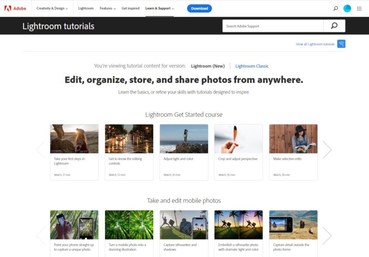Click the graduation cap tutorials icon

coord(341,44)
